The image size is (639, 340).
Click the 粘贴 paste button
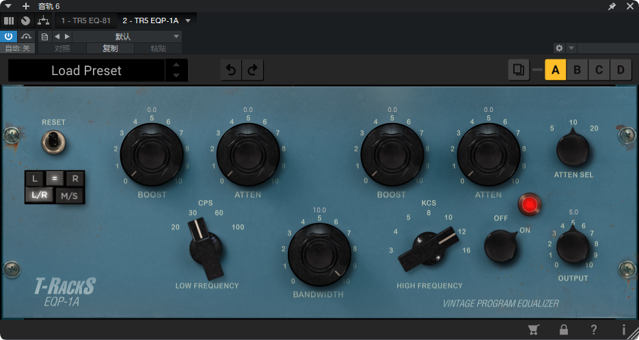coord(158,48)
